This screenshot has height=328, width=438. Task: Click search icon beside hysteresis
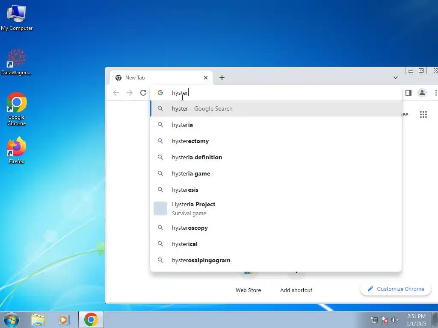160,189
